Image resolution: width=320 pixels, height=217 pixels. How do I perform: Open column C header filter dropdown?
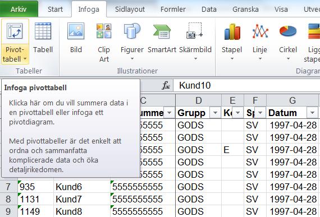[x=169, y=113]
